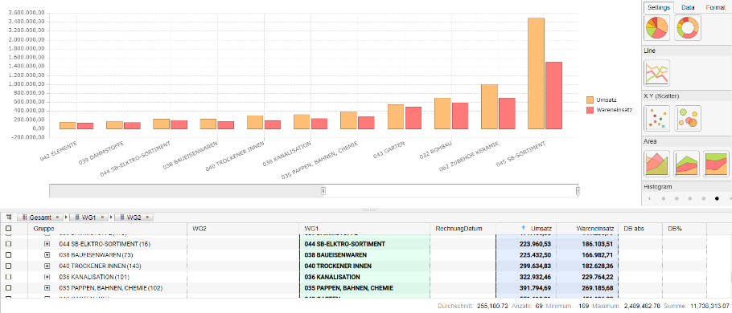Select the Wareneinsatz cell 229.764,22

click(587, 277)
